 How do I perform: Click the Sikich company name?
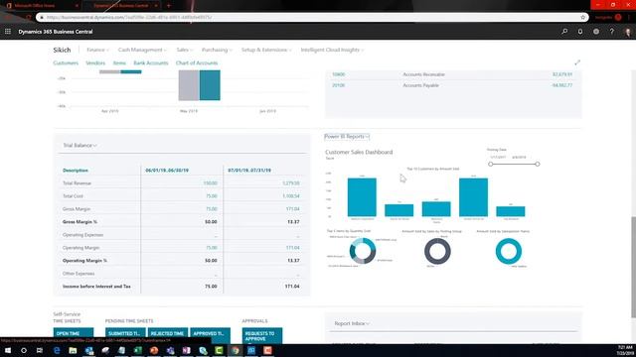(x=62, y=50)
